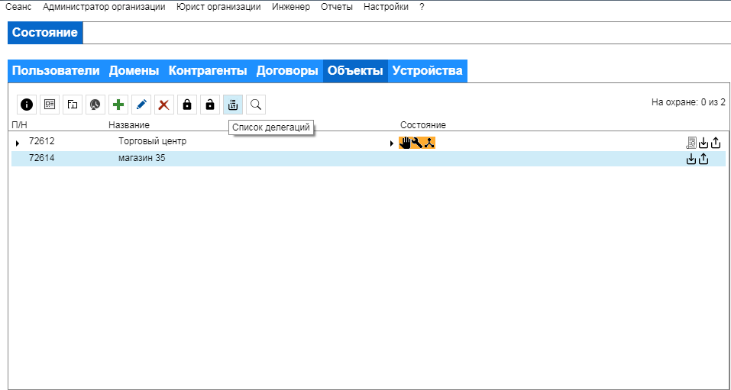Viewport: 731px width, 390px height.
Task: Click upload icon in магазин 35 row
Action: (704, 159)
